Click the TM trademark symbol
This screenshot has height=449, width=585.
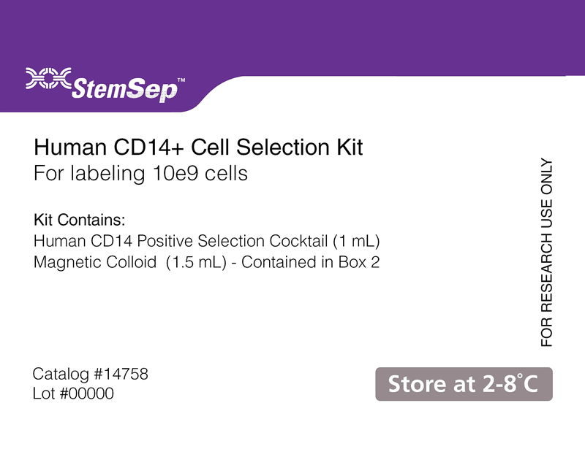click(x=181, y=80)
